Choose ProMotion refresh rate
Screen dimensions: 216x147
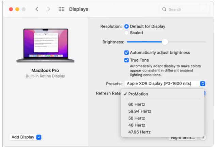(x=163, y=94)
